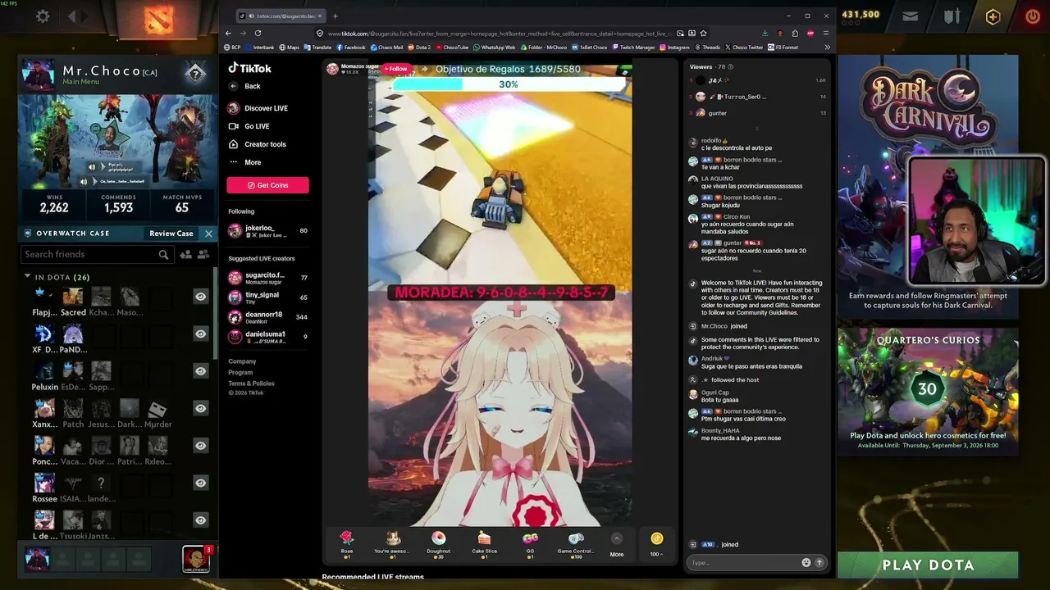Open the browser downloads icon
Viewport: 1050px width, 590px height.
[765, 34]
